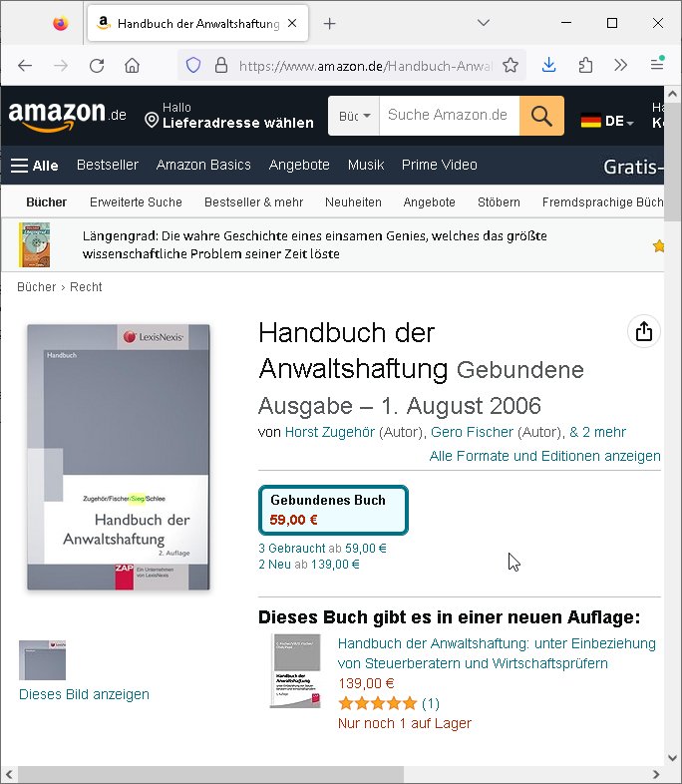Click the horizontal scrollbar at the bottom
Screen dimensions: 682x784
coord(210,774)
